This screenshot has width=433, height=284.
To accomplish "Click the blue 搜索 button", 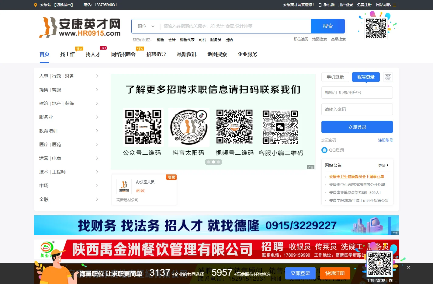I will pos(328,26).
